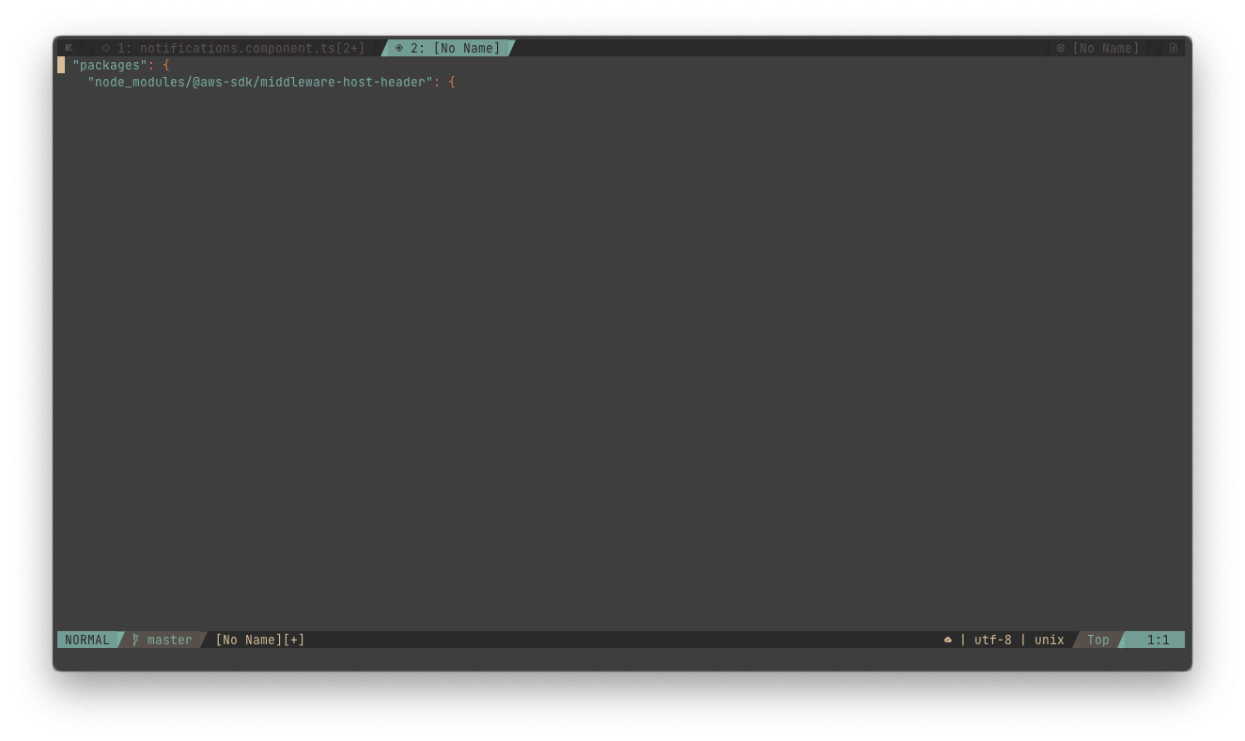
Task: Click the opening brace after middleware-host-header
Action: pos(452,82)
